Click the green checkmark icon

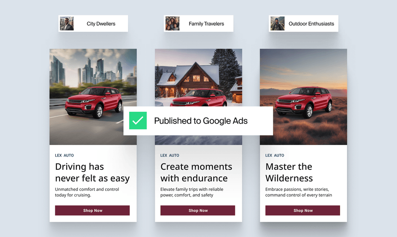pos(138,121)
